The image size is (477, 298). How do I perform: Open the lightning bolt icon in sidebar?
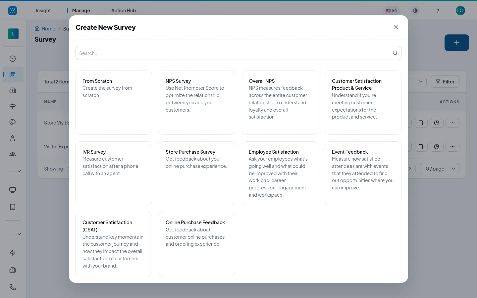coord(13,253)
